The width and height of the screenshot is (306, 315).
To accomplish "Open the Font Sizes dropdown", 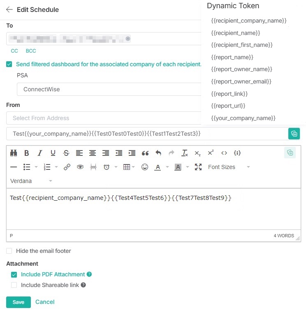I will pos(228,167).
